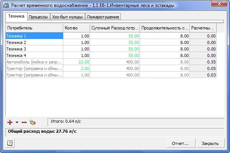
Task: Click the Общий расход воды: 27.76 л/с text
Action: pyautogui.click(x=42, y=131)
